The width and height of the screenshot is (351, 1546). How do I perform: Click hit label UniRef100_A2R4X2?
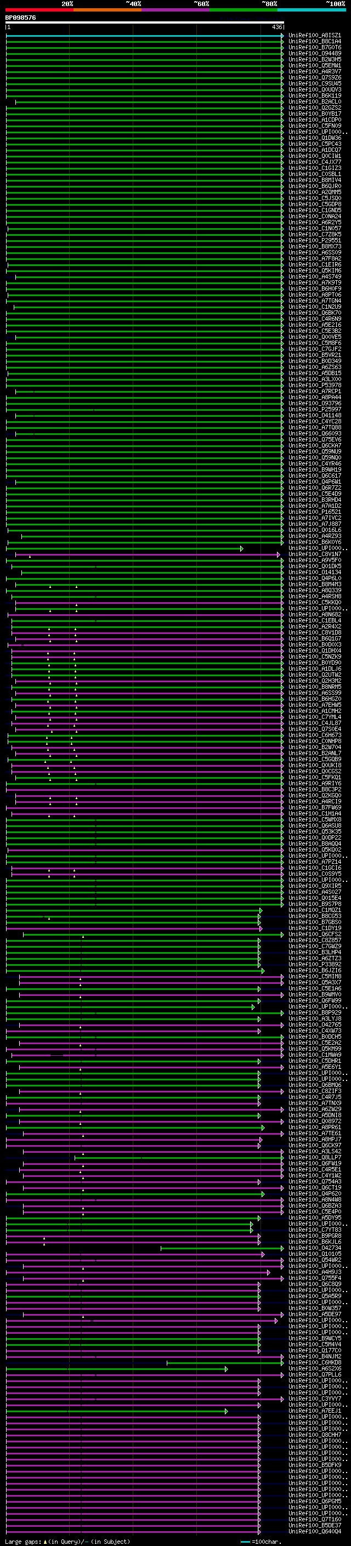tap(314, 626)
